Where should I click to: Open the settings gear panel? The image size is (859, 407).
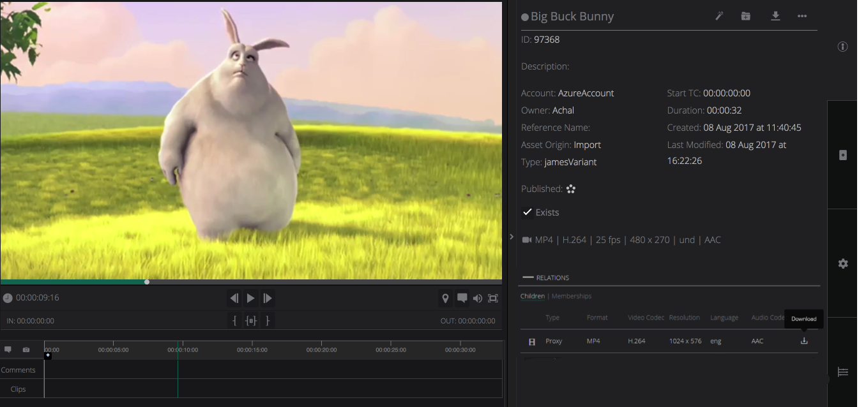coord(843,263)
